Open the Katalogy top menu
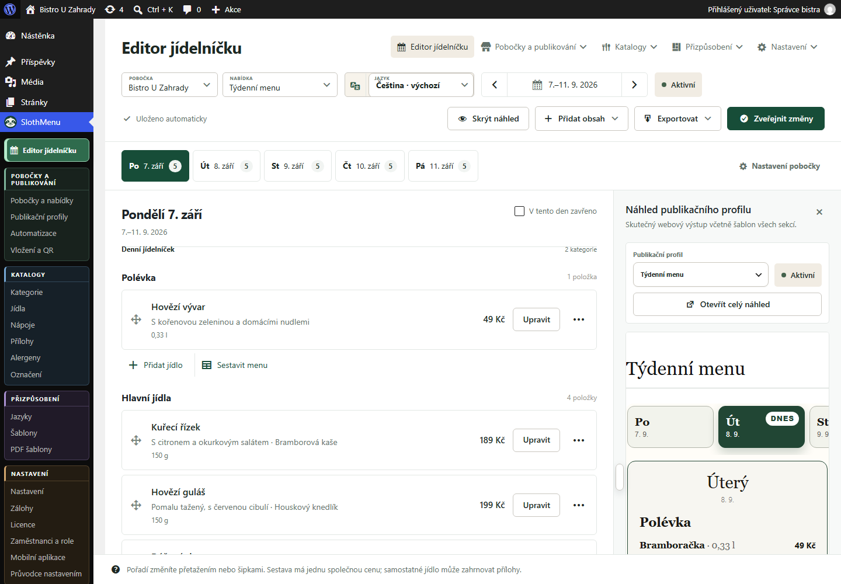841x584 pixels. pos(630,47)
